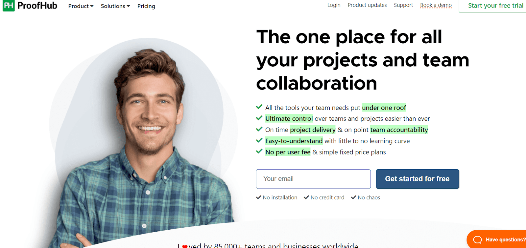Click the Book a demo link
Image resolution: width=526 pixels, height=248 pixels.
tap(436, 5)
